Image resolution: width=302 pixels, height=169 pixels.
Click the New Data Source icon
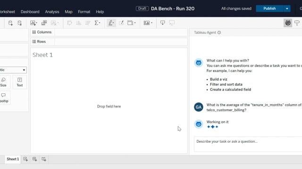point(10,23)
